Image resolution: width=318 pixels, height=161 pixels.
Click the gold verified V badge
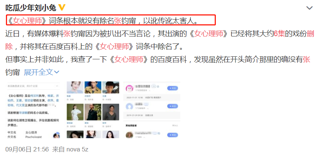62,8
